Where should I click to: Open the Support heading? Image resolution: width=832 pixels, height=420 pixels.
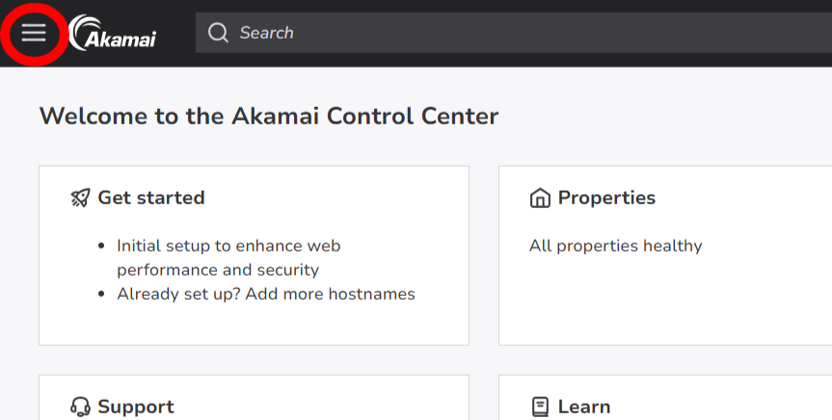click(x=136, y=407)
